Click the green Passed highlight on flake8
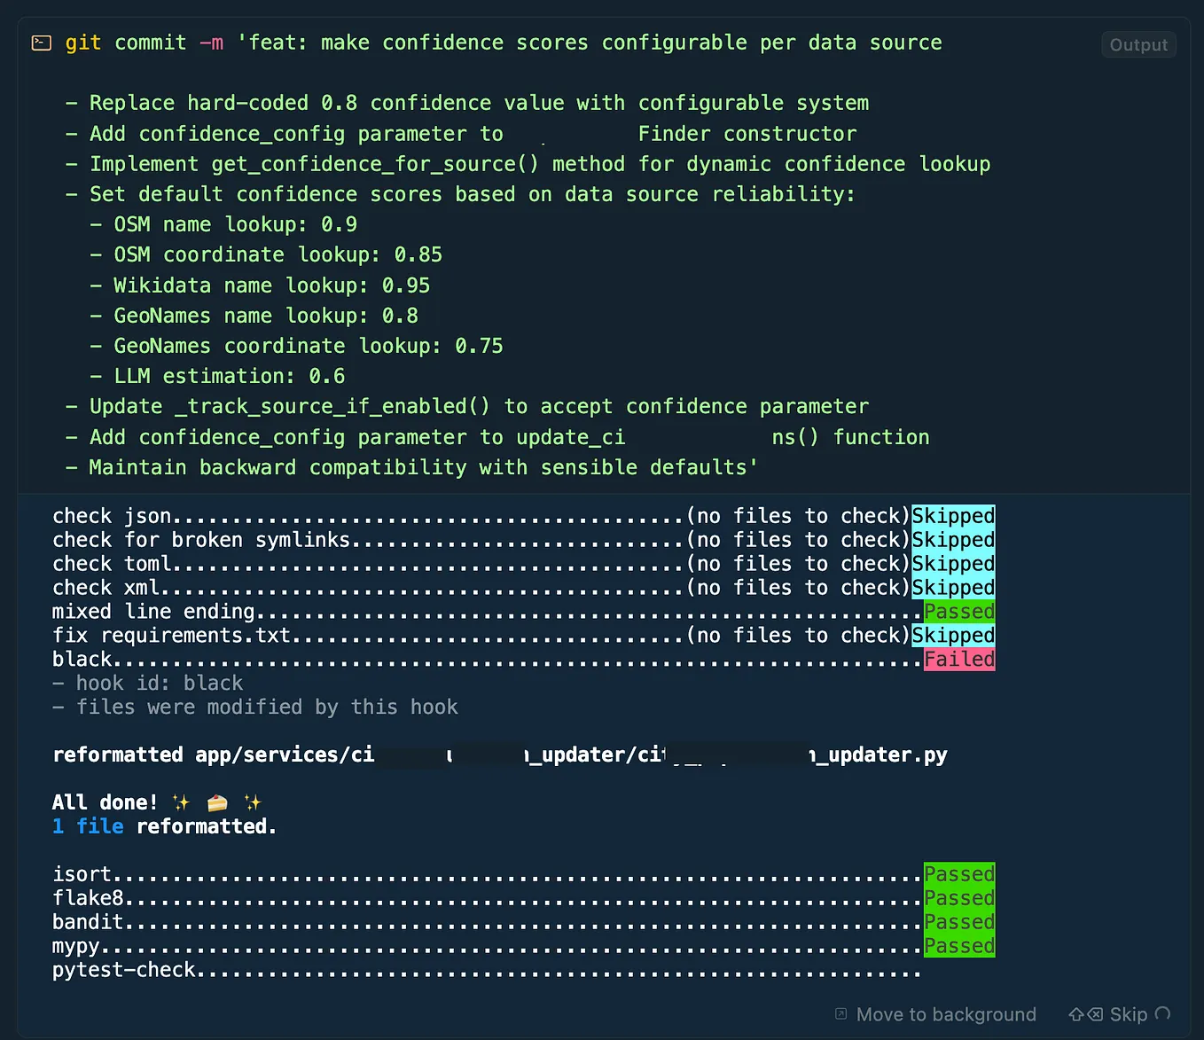The width and height of the screenshot is (1204, 1040). coord(958,897)
